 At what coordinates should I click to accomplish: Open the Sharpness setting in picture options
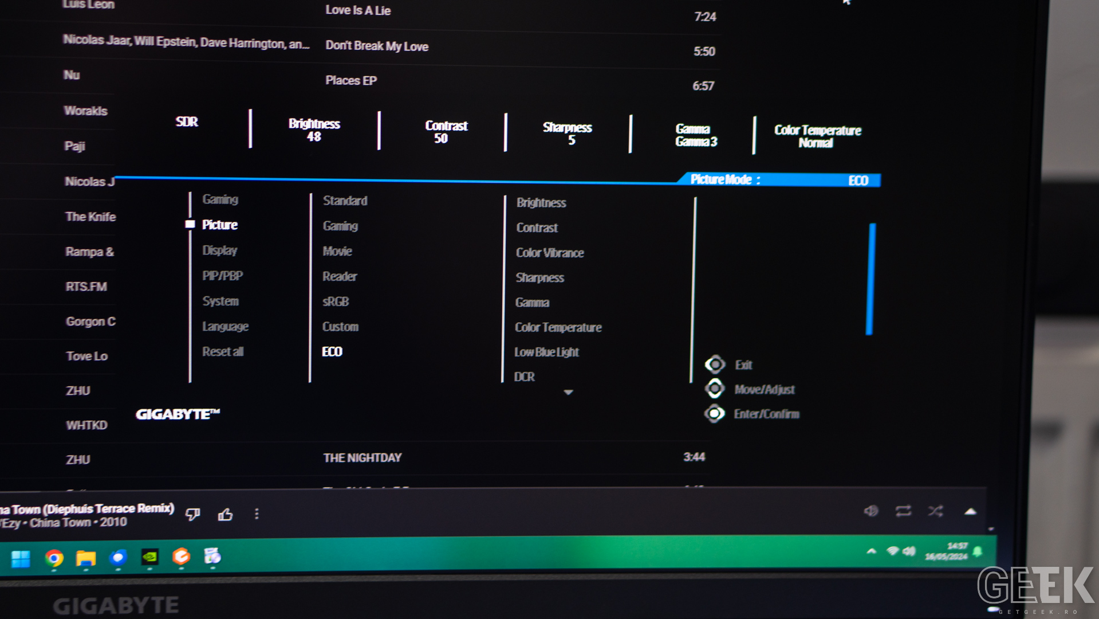[x=539, y=277]
